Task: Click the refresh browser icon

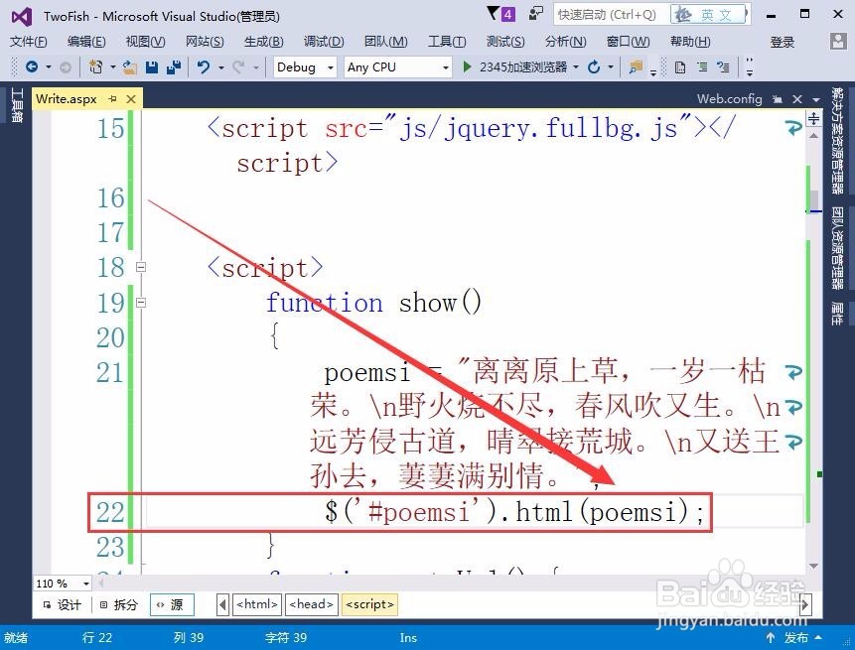Action: tap(594, 67)
